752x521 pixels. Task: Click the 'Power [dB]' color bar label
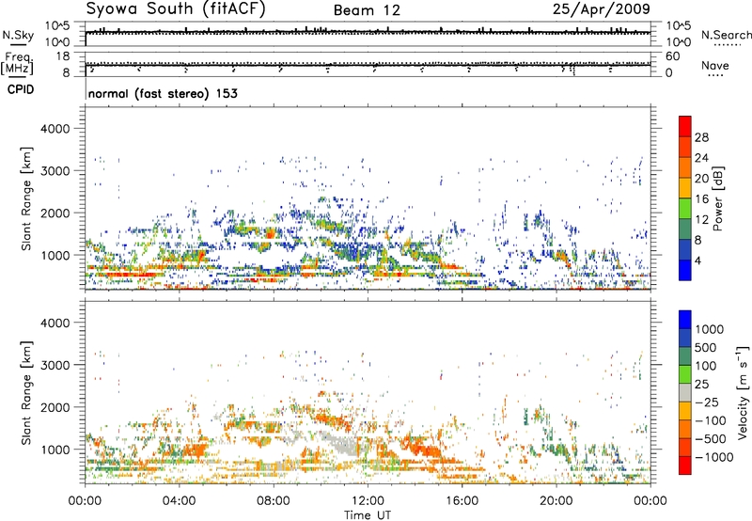click(x=717, y=198)
